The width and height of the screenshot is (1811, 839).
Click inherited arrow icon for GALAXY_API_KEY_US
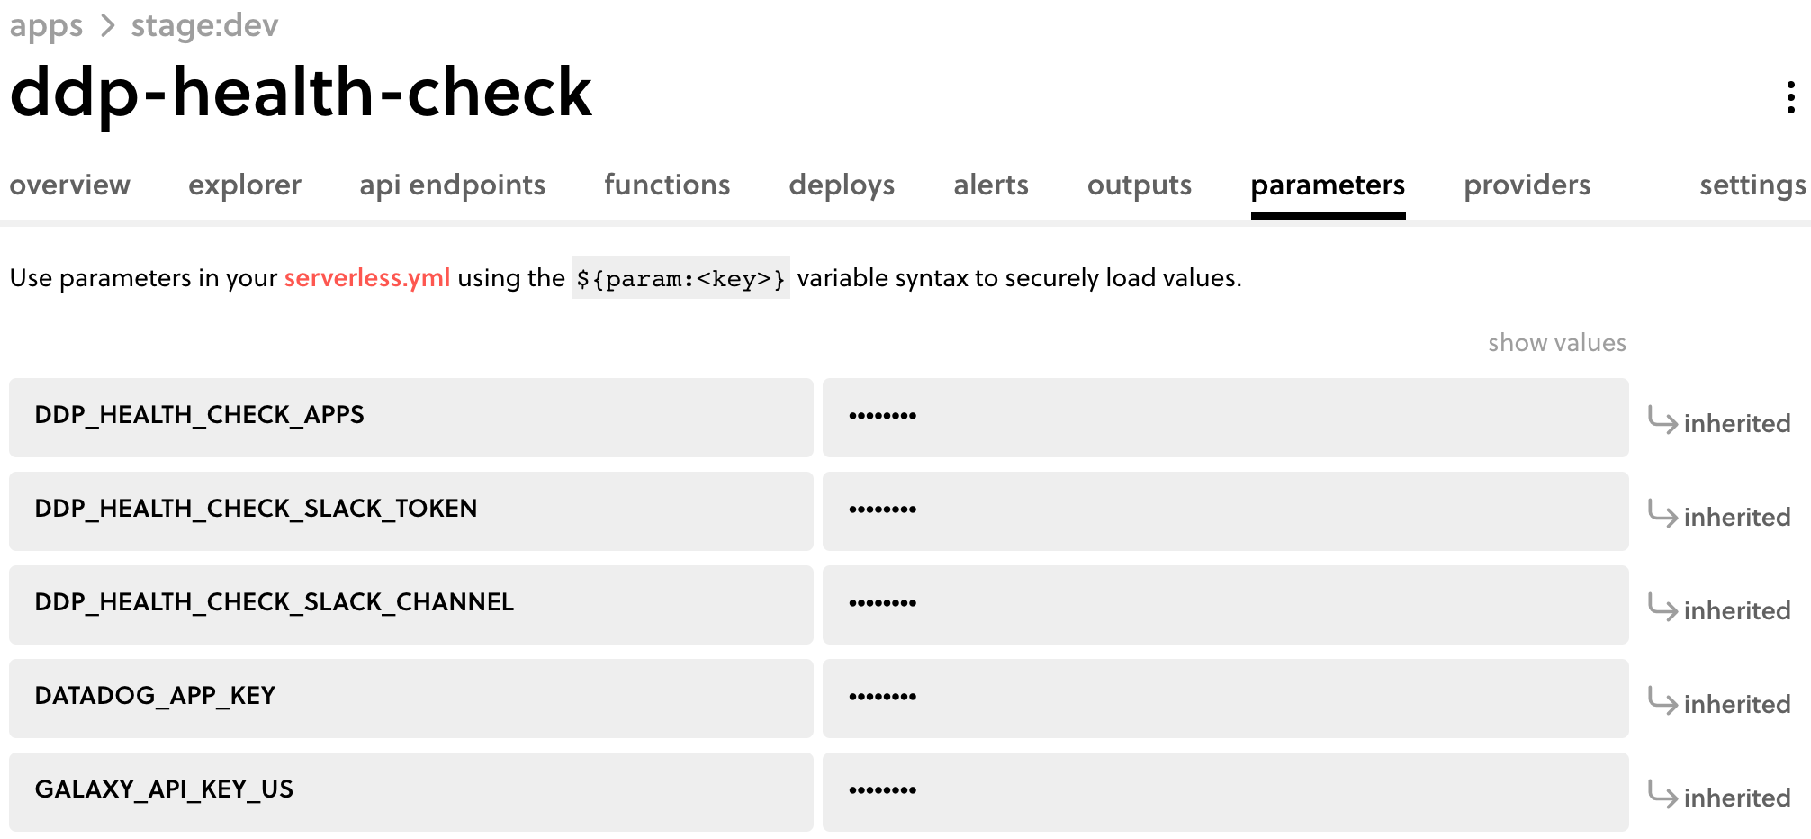pyautogui.click(x=1662, y=795)
